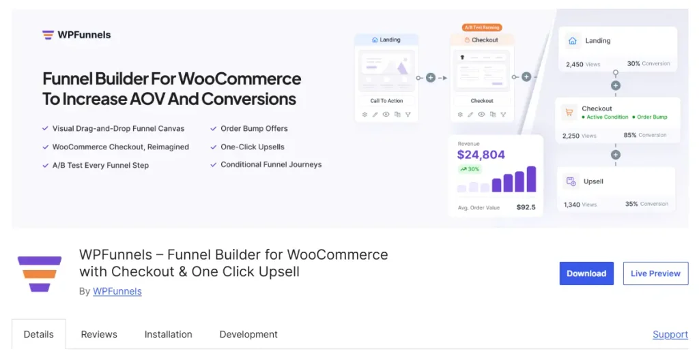Click WooCommerce Checkout, Reimagined text
This screenshot has width=699, height=358.
(x=120, y=147)
